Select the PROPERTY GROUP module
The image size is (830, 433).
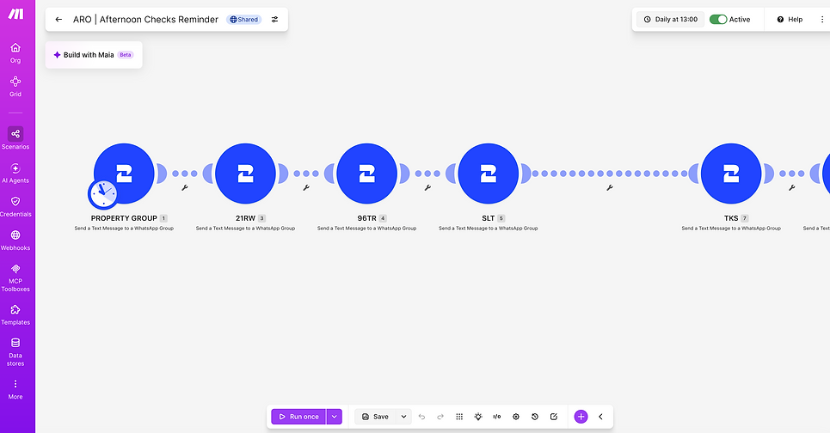coord(124,174)
